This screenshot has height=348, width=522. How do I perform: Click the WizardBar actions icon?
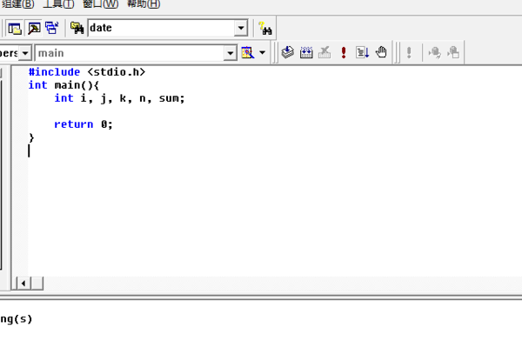click(248, 52)
